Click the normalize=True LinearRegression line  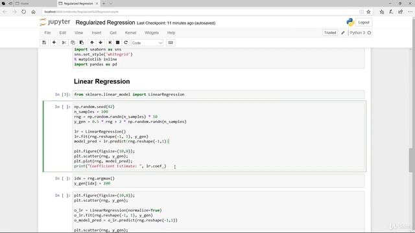(x=118, y=210)
